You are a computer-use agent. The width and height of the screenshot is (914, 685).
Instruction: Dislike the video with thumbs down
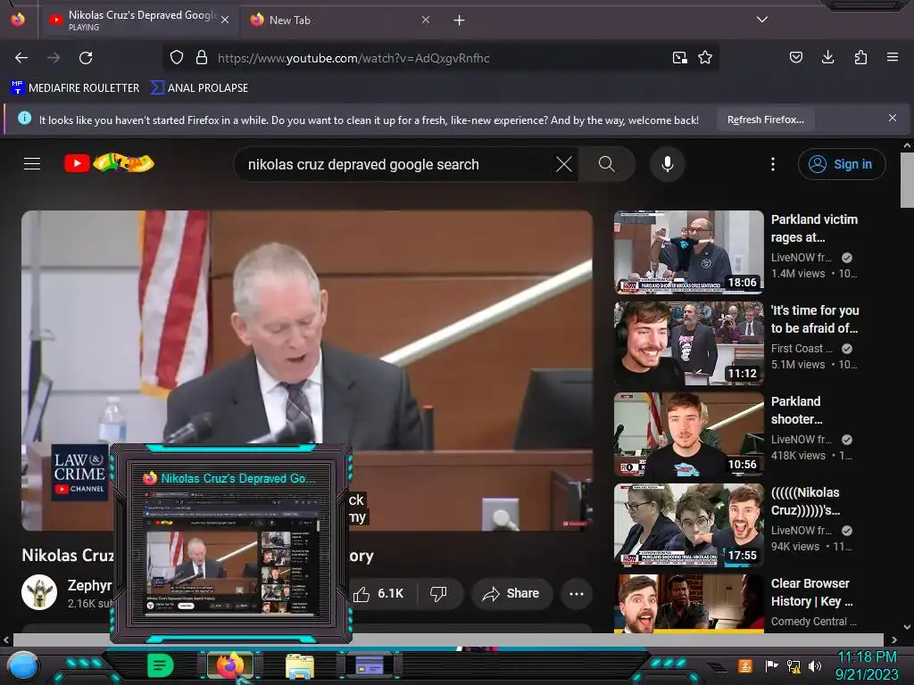(x=438, y=593)
